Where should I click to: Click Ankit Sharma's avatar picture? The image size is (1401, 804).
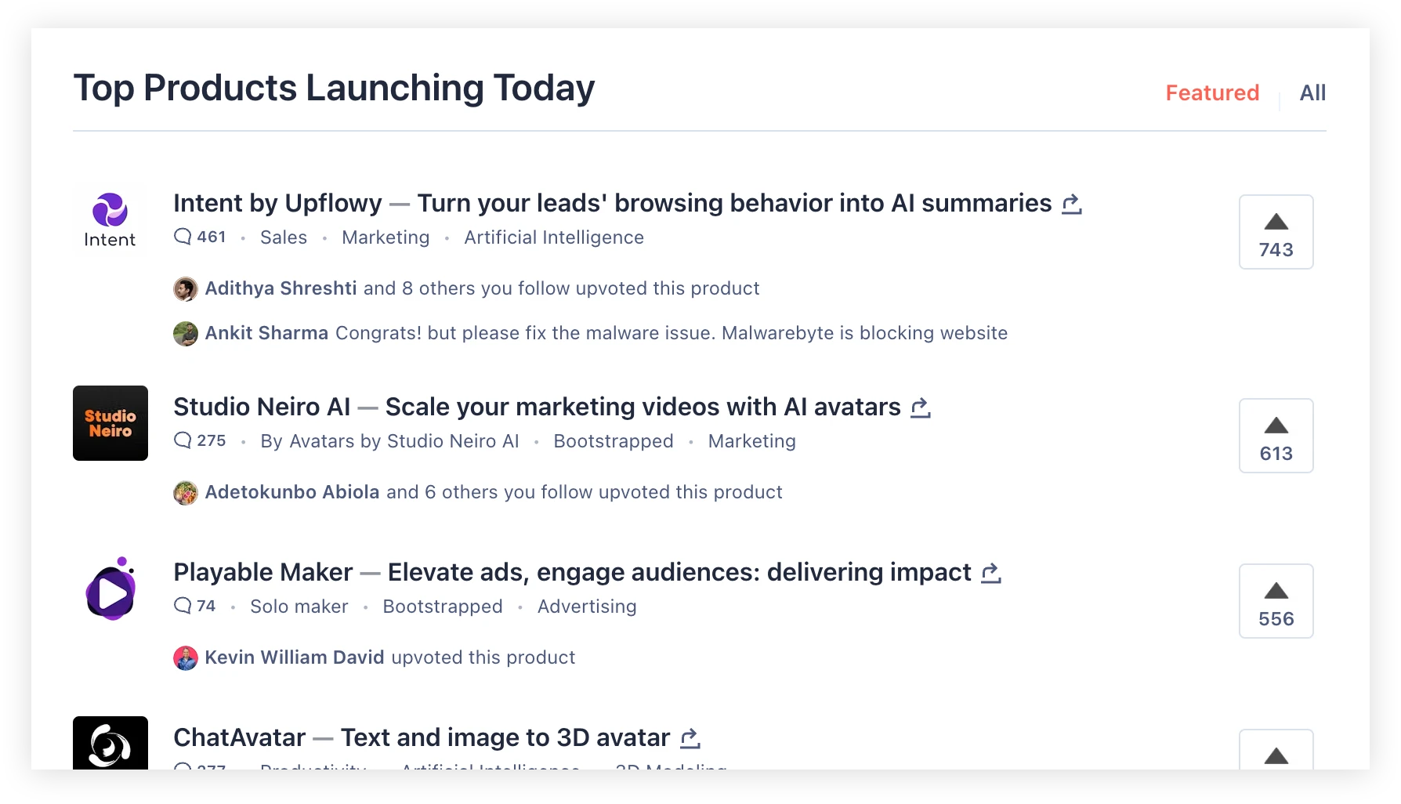click(x=186, y=334)
